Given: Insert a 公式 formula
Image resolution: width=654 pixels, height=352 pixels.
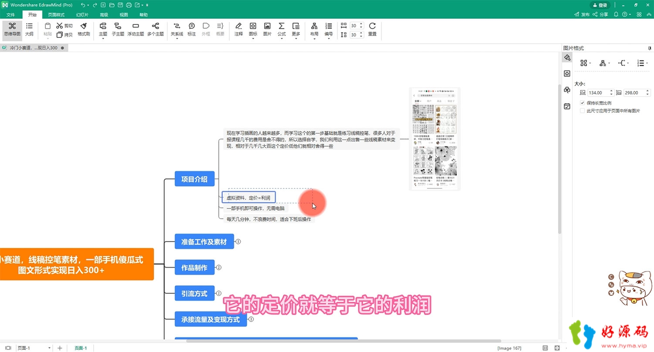Looking at the screenshot, I should 282,30.
